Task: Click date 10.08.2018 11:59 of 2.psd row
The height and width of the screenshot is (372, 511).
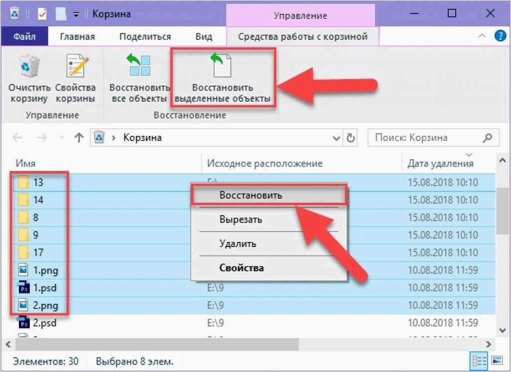Action: point(443,323)
